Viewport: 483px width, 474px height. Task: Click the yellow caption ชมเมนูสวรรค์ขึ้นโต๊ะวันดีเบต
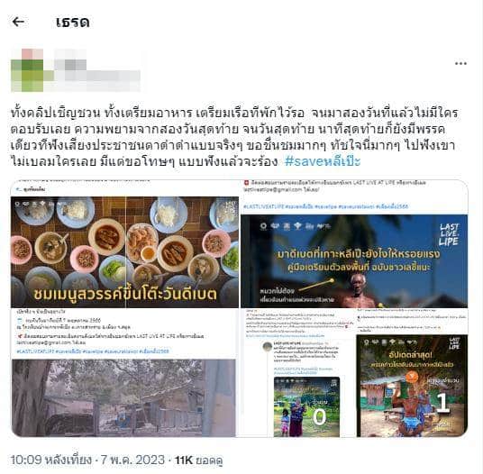click(125, 294)
